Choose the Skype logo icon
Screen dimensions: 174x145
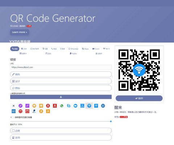[x=69, y=106]
